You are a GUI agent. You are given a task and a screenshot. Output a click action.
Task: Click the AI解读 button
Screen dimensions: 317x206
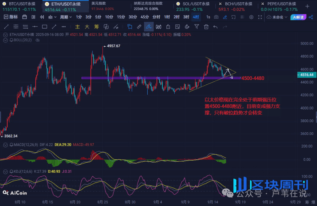[298, 17]
